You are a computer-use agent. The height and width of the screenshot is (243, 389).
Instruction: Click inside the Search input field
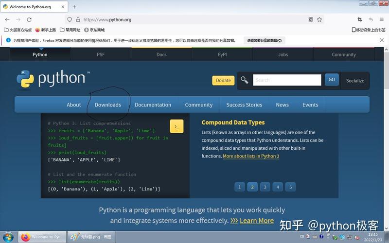pyautogui.click(x=287, y=80)
